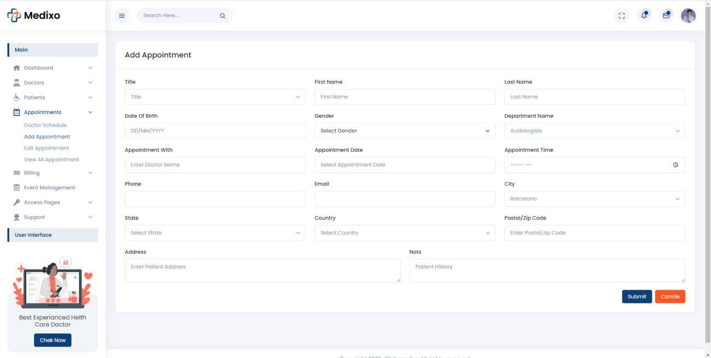
Task: Focus the First Name input field
Action: pos(405,97)
